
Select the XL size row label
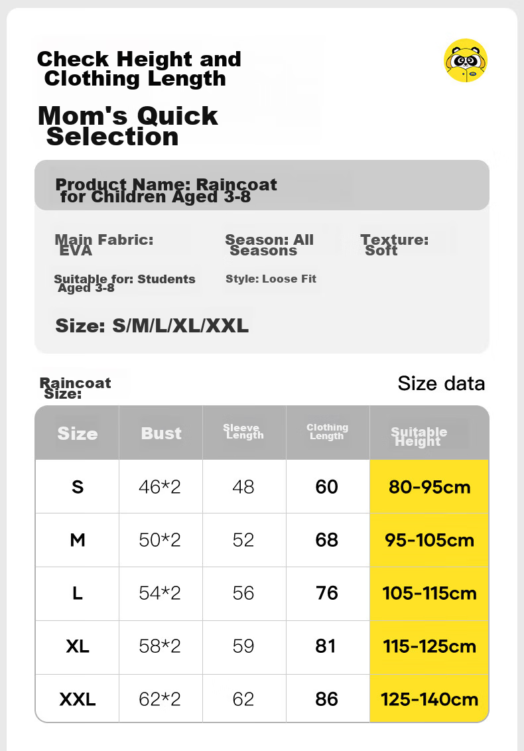click(77, 646)
